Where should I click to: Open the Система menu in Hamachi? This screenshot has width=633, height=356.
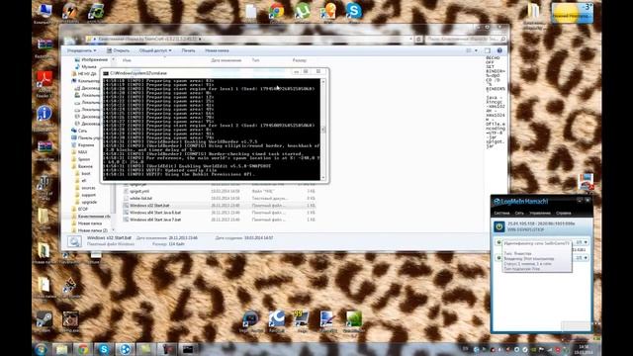501,213
